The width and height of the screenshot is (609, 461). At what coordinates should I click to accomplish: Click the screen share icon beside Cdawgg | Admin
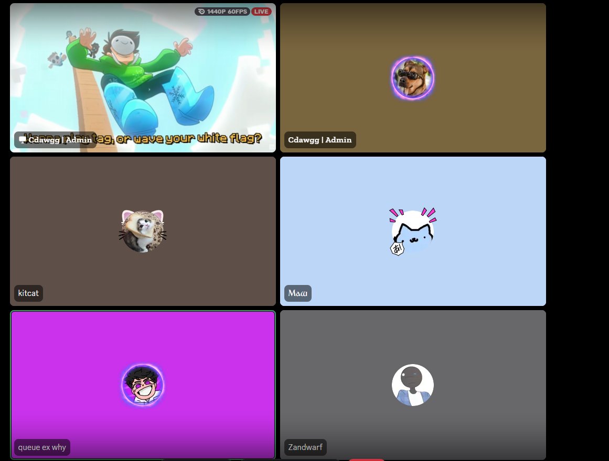click(x=23, y=140)
